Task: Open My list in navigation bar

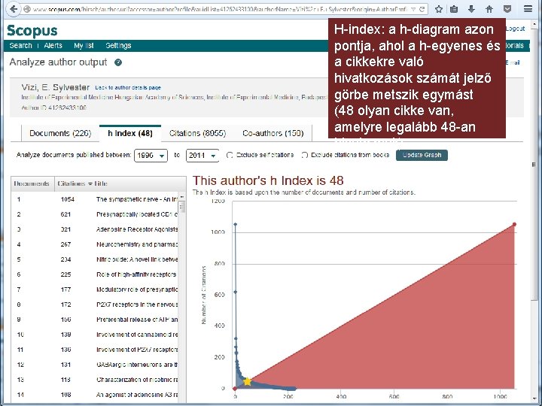Action: 84,46
